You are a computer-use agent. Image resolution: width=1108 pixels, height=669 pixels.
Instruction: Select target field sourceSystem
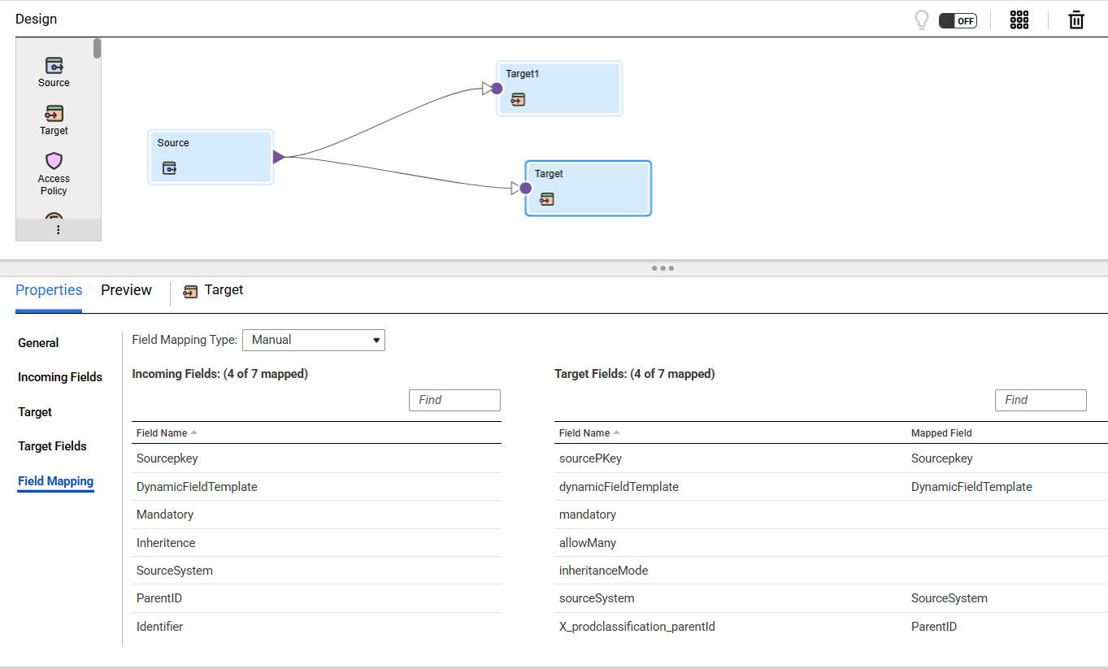(x=597, y=598)
